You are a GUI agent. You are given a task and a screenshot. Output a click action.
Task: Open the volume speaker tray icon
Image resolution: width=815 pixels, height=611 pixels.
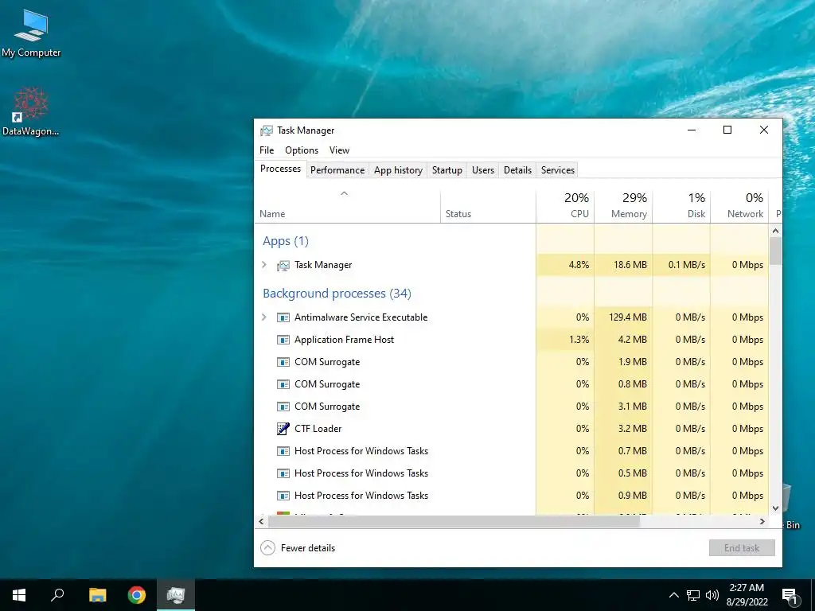[712, 595]
